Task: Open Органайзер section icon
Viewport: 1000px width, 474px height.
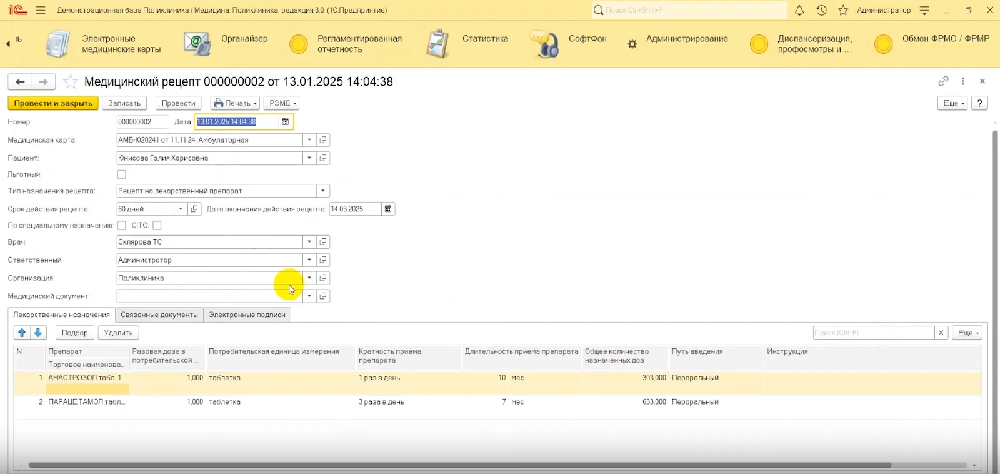Action: [x=197, y=44]
